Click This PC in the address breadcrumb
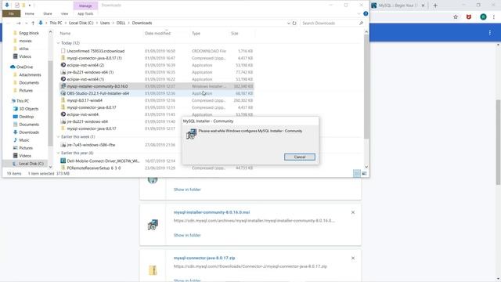Viewport: 501px width, 282px height. (x=56, y=23)
